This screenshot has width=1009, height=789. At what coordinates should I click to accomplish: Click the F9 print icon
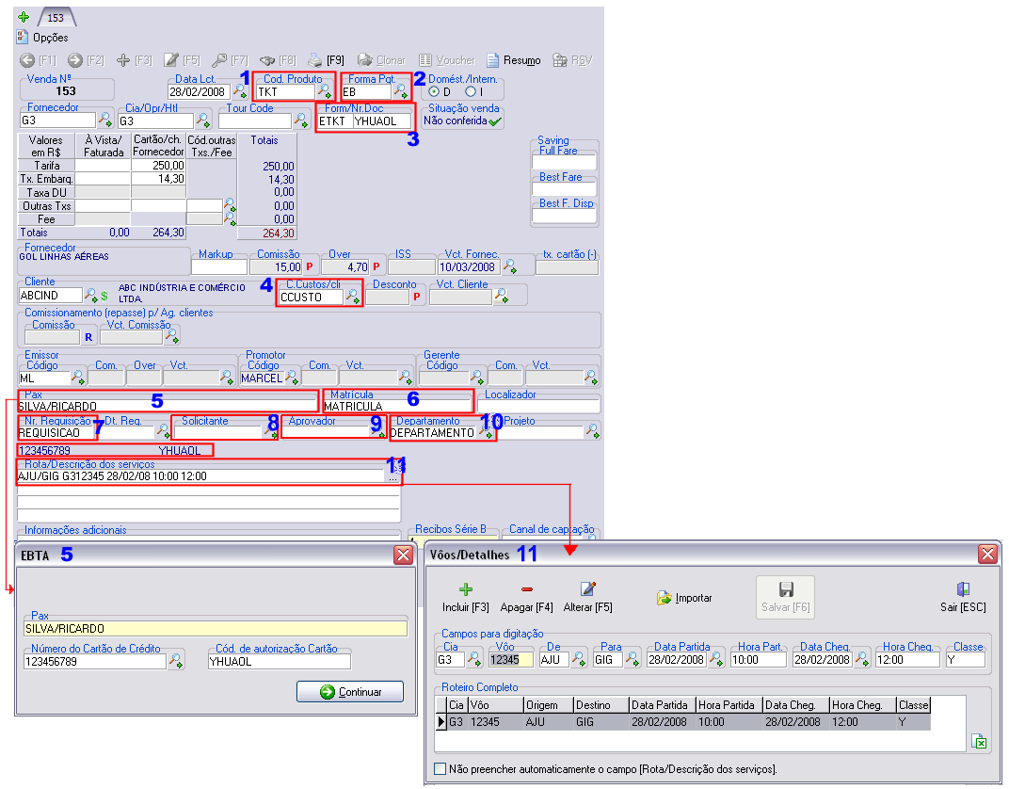point(314,60)
